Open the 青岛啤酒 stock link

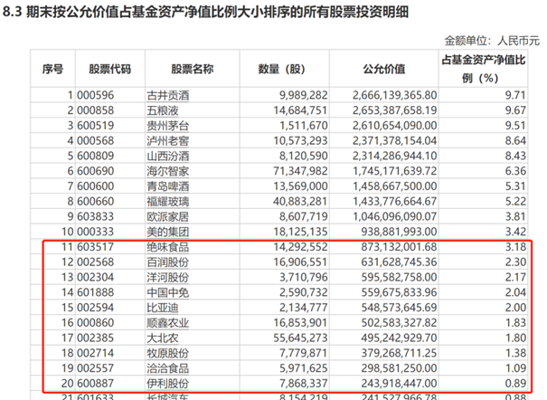tap(168, 186)
